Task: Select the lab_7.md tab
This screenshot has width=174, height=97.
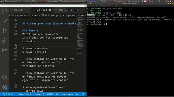Action: tap(42, 10)
